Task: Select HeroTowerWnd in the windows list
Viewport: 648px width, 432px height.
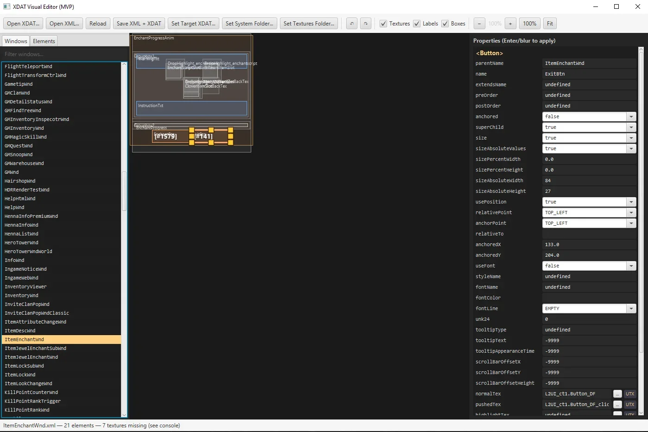Action: click(62, 243)
